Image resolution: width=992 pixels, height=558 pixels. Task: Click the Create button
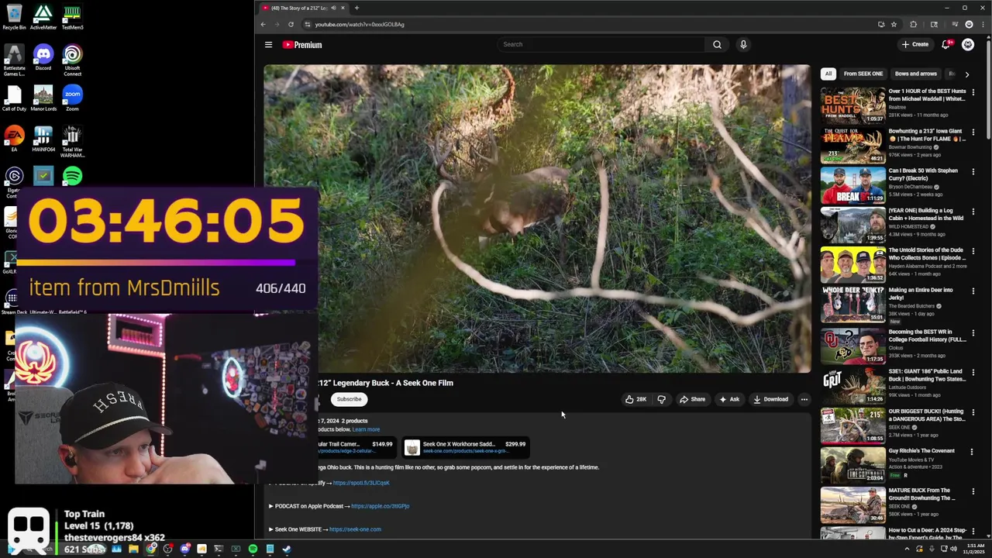pos(915,44)
